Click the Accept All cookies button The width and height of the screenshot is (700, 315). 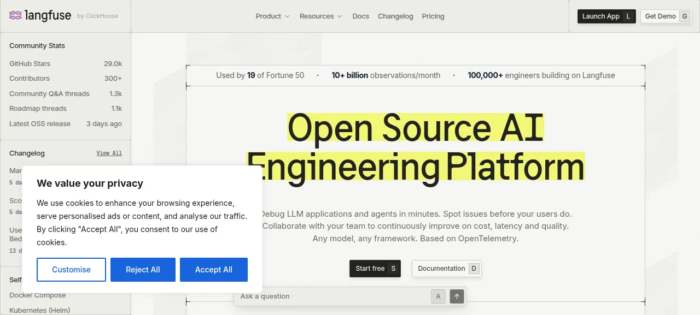click(x=214, y=270)
